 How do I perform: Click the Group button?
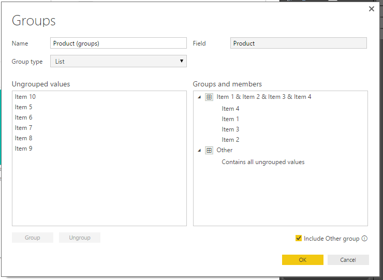click(33, 238)
